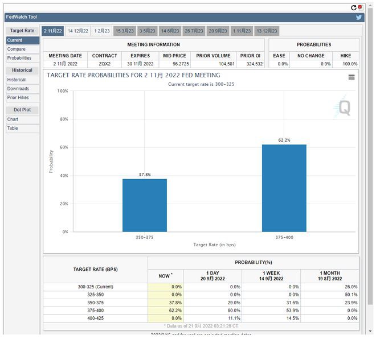376x339 pixels.
Task: Click the refresh icon at top right
Action: (353, 7)
